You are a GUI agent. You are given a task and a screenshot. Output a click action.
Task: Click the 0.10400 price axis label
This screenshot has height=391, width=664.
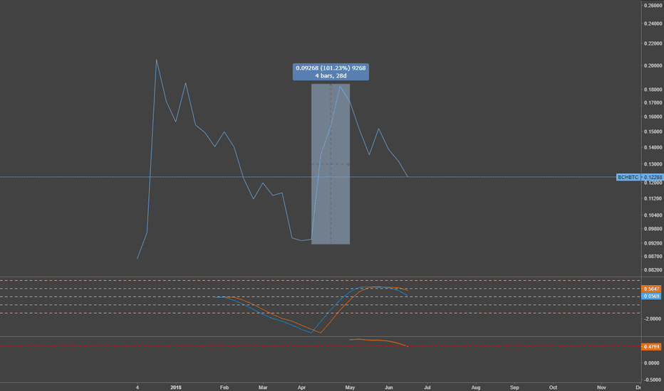click(653, 215)
